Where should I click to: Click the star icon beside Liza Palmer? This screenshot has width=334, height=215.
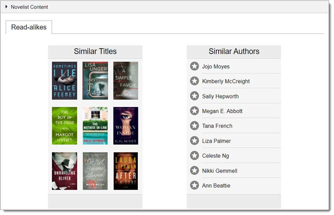[x=194, y=141]
